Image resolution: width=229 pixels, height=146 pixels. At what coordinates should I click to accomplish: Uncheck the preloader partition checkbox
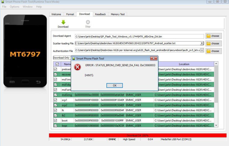coord(55,69)
